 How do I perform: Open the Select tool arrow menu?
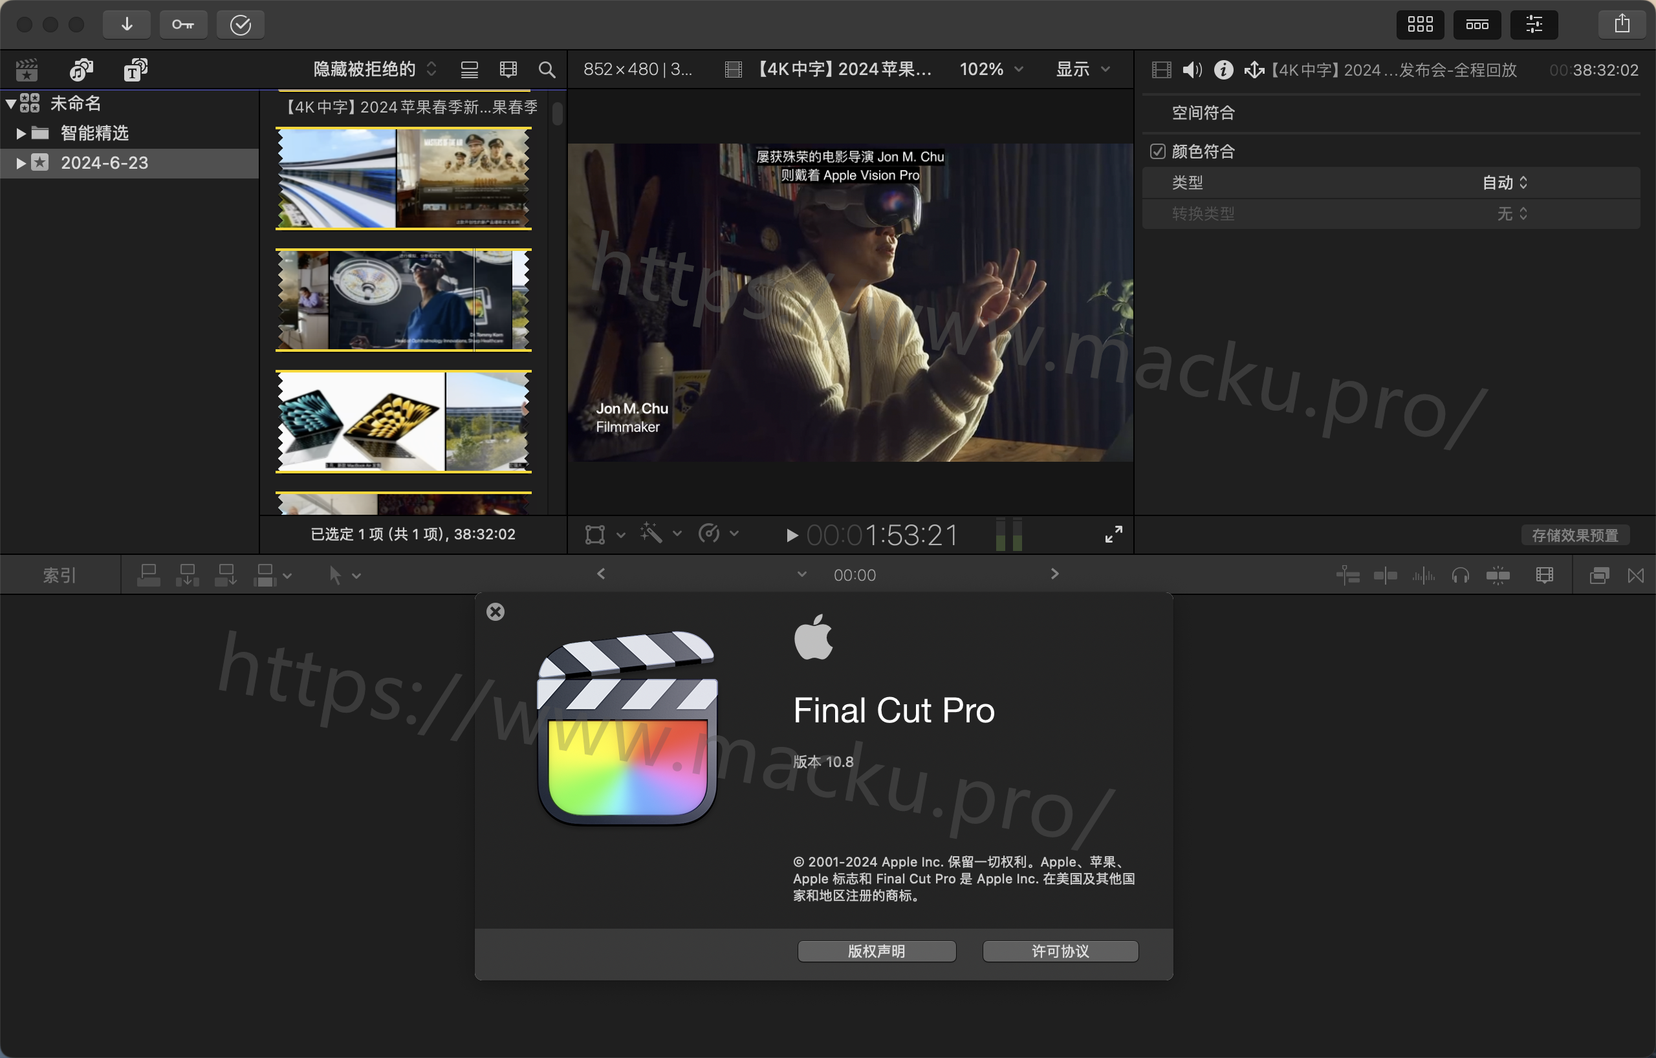344,575
